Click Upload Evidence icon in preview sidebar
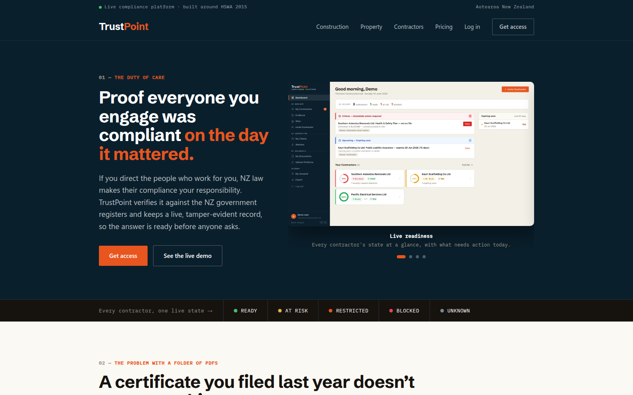This screenshot has width=633, height=395. [x=293, y=162]
